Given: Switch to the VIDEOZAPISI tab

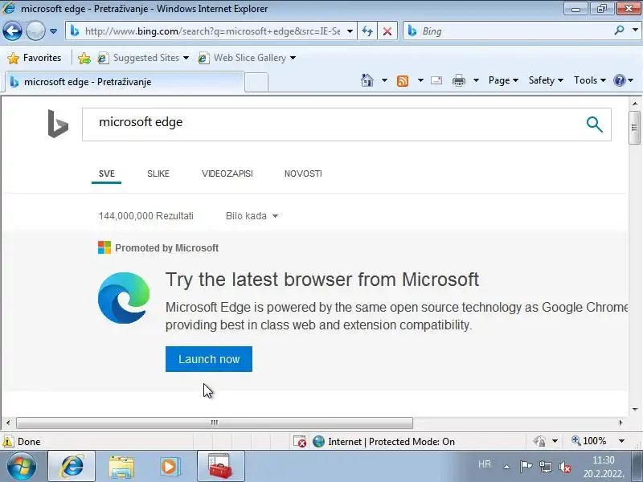Looking at the screenshot, I should tap(227, 174).
